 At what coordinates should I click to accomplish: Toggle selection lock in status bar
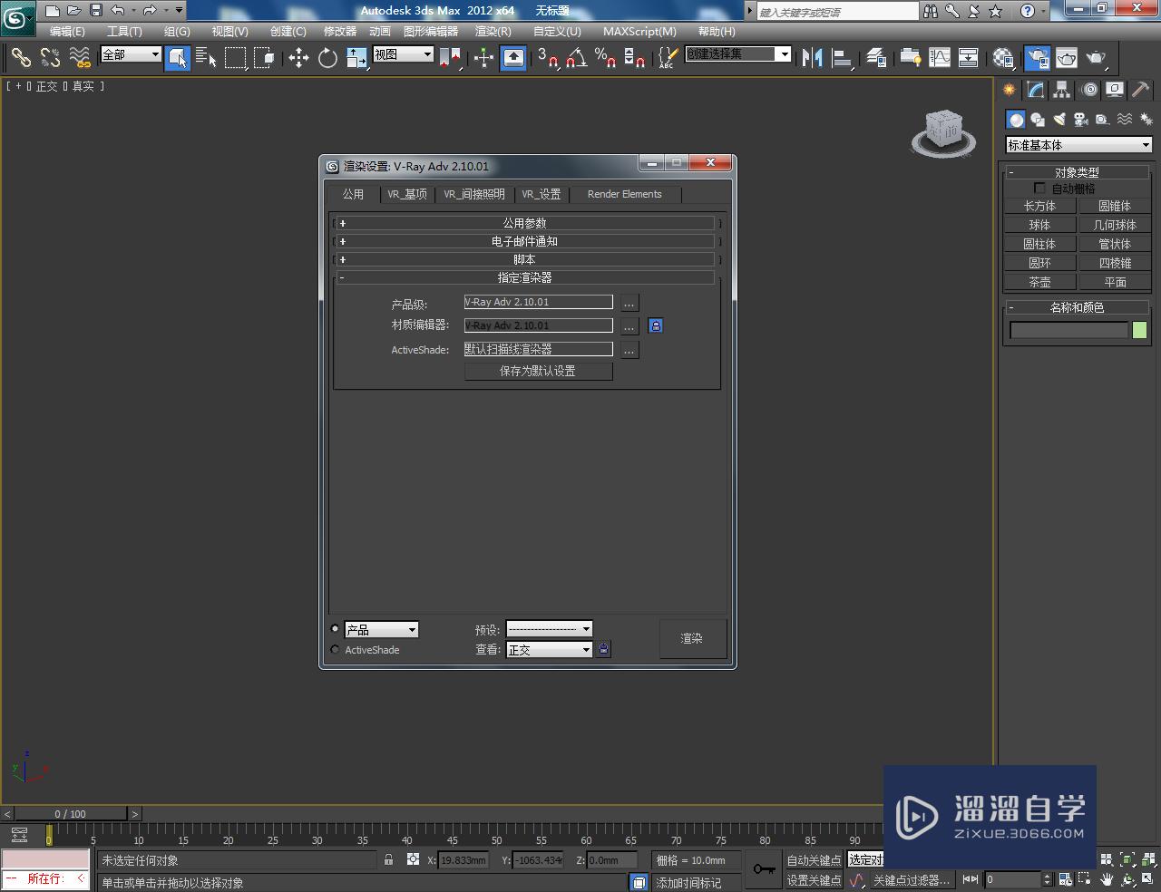389,859
